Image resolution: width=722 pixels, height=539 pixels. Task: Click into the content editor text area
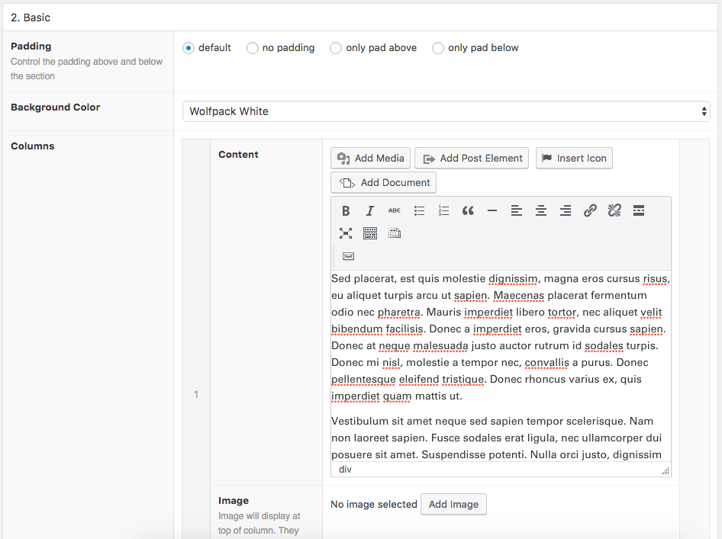pyautogui.click(x=501, y=366)
